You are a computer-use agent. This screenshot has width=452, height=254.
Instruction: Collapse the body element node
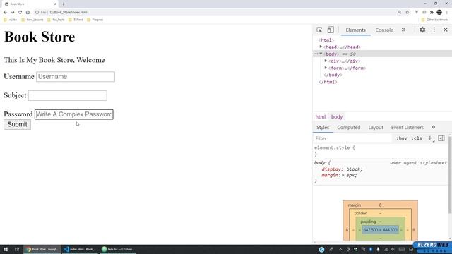click(x=321, y=54)
